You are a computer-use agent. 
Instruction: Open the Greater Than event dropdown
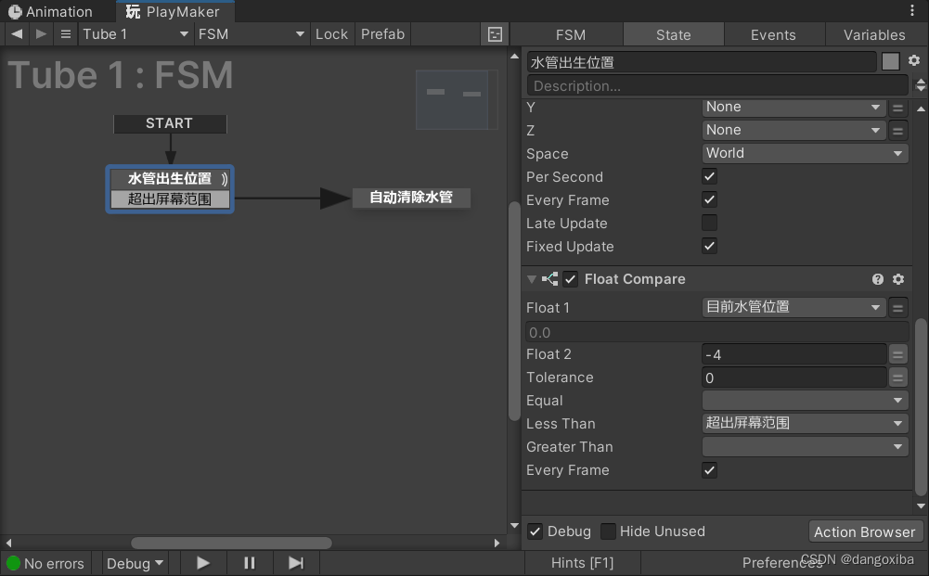[x=806, y=446]
